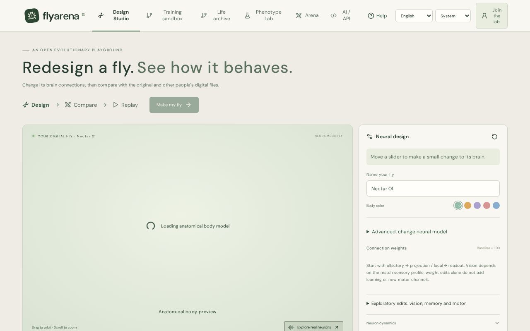Open the Design Studio tab
The image size is (530, 331).
click(116, 15)
